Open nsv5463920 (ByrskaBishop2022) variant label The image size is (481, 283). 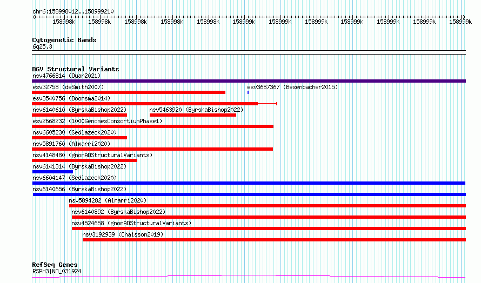point(196,110)
